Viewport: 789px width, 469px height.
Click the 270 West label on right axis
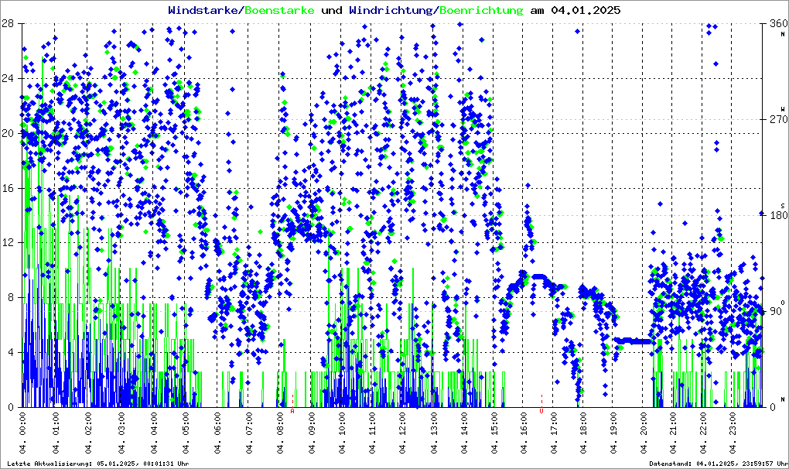(774, 120)
